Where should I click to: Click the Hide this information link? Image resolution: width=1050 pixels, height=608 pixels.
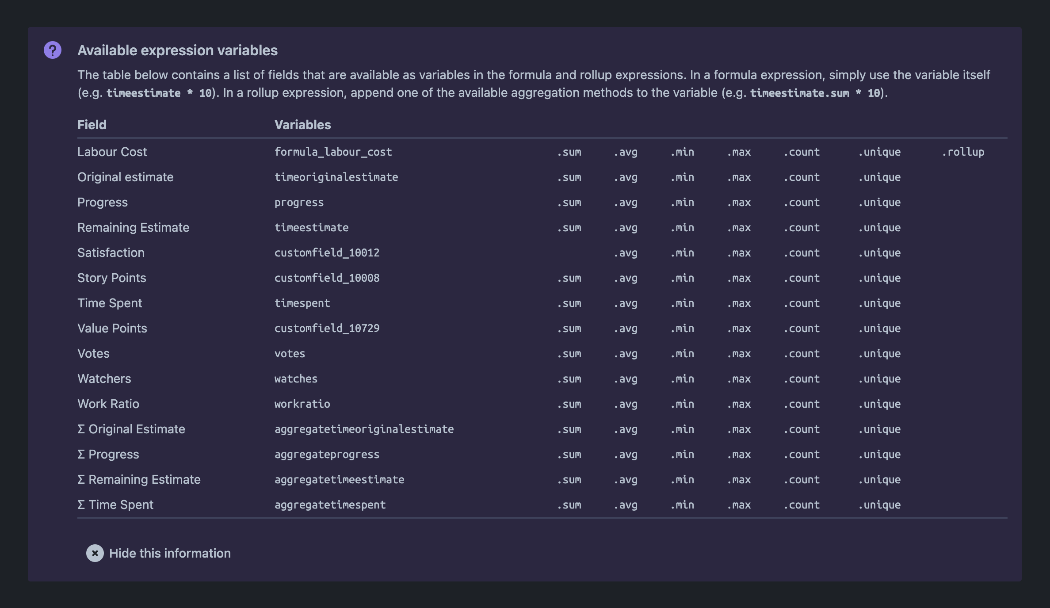(x=170, y=553)
